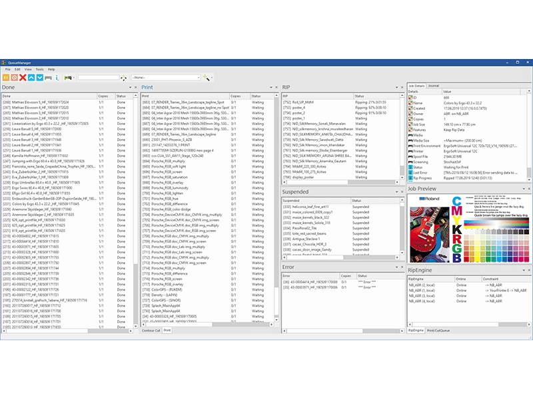This screenshot has height=399, width=533.
Task: Select the RipEngine bottom tab
Action: click(416, 330)
